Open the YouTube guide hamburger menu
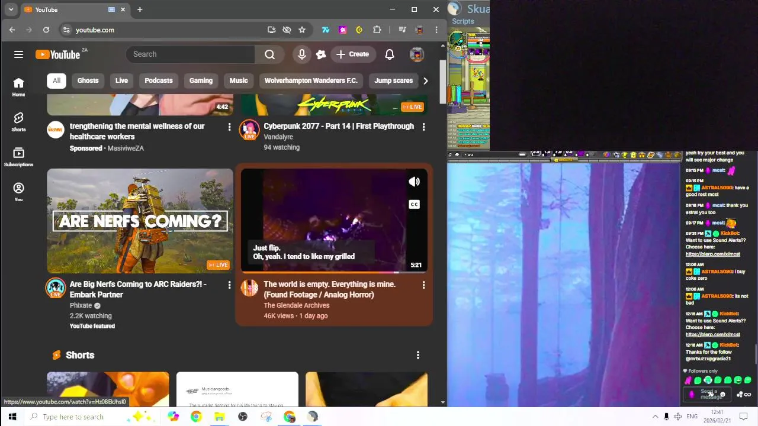Viewport: 758px width, 426px height. (x=18, y=54)
